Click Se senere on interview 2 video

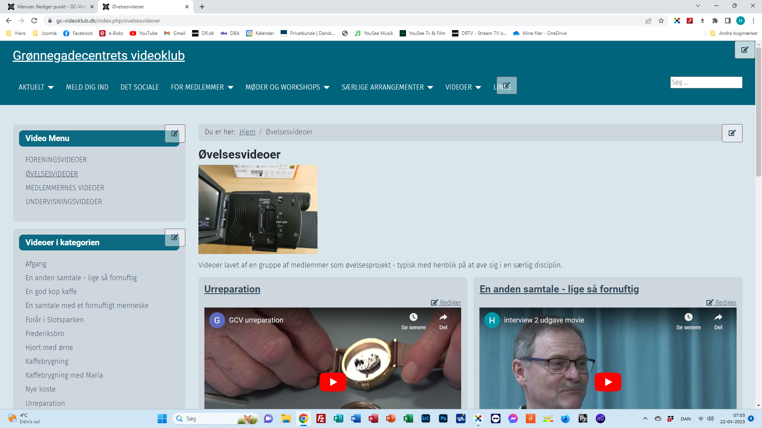pos(689,321)
